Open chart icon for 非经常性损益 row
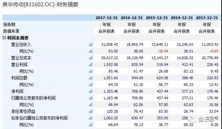222x129 pixels. 91,112
